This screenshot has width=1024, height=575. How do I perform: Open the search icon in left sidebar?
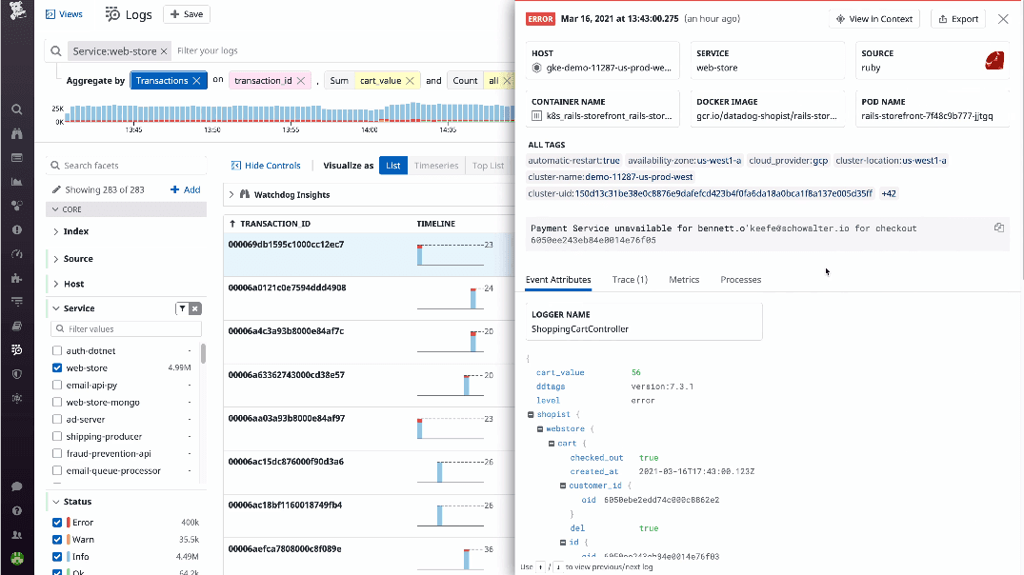tap(17, 109)
